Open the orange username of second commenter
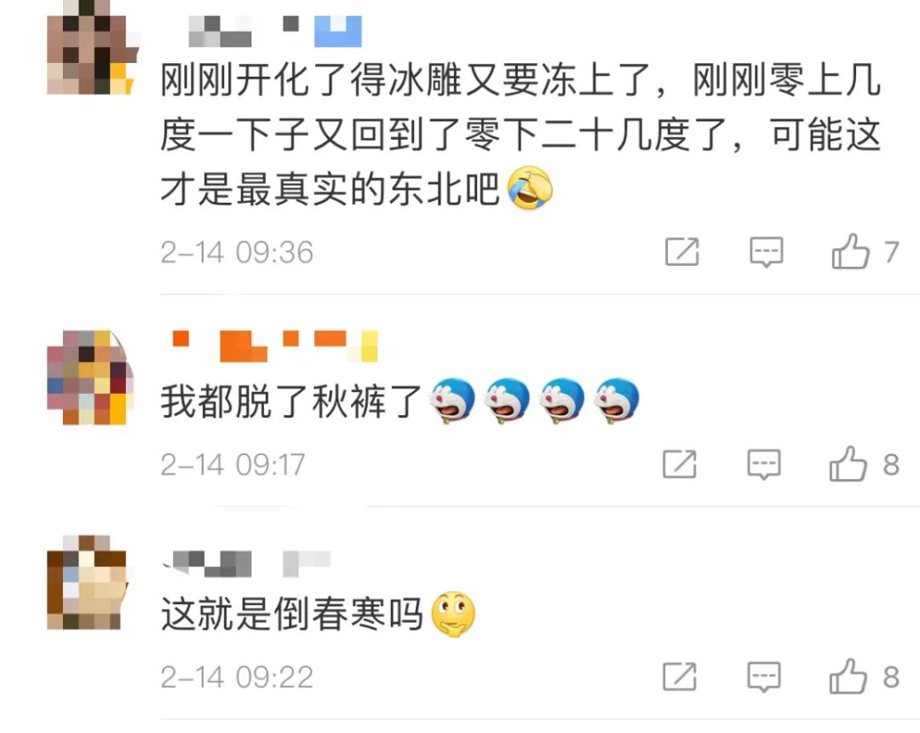Image resolution: width=920 pixels, height=733 pixels. [274, 346]
